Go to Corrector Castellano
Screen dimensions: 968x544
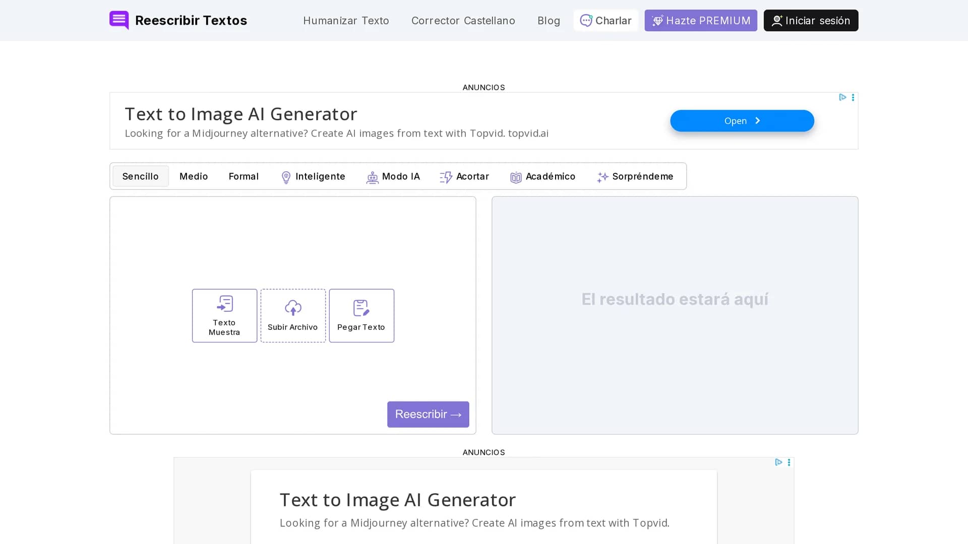(x=463, y=21)
